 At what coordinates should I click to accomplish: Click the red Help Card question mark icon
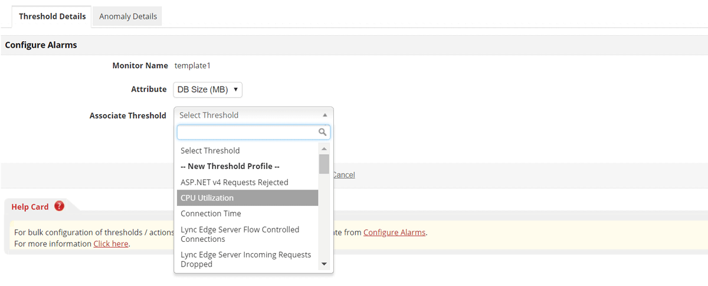(59, 207)
